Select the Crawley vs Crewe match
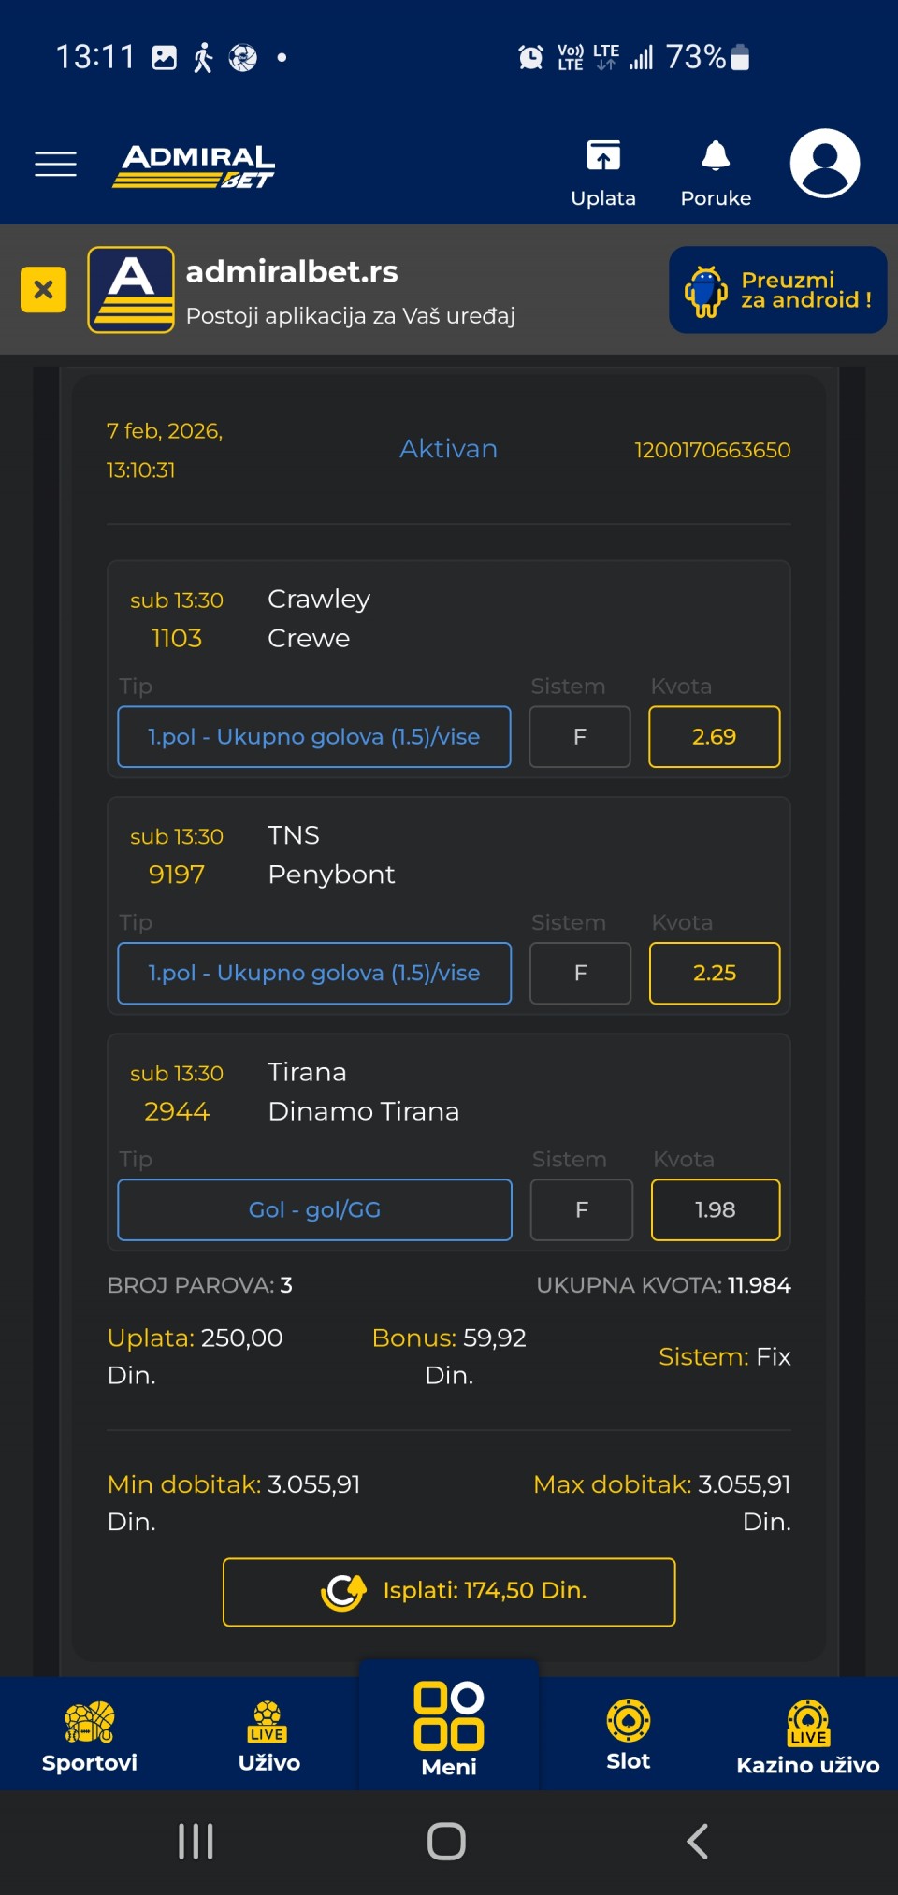Screen dimensions: 898x1895 [x=318, y=618]
